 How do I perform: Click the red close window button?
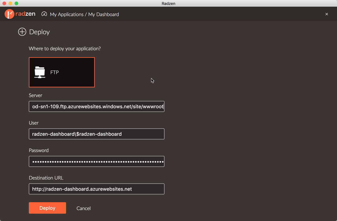tap(4, 3)
